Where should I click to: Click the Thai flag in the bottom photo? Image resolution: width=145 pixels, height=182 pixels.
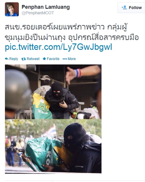point(51,131)
